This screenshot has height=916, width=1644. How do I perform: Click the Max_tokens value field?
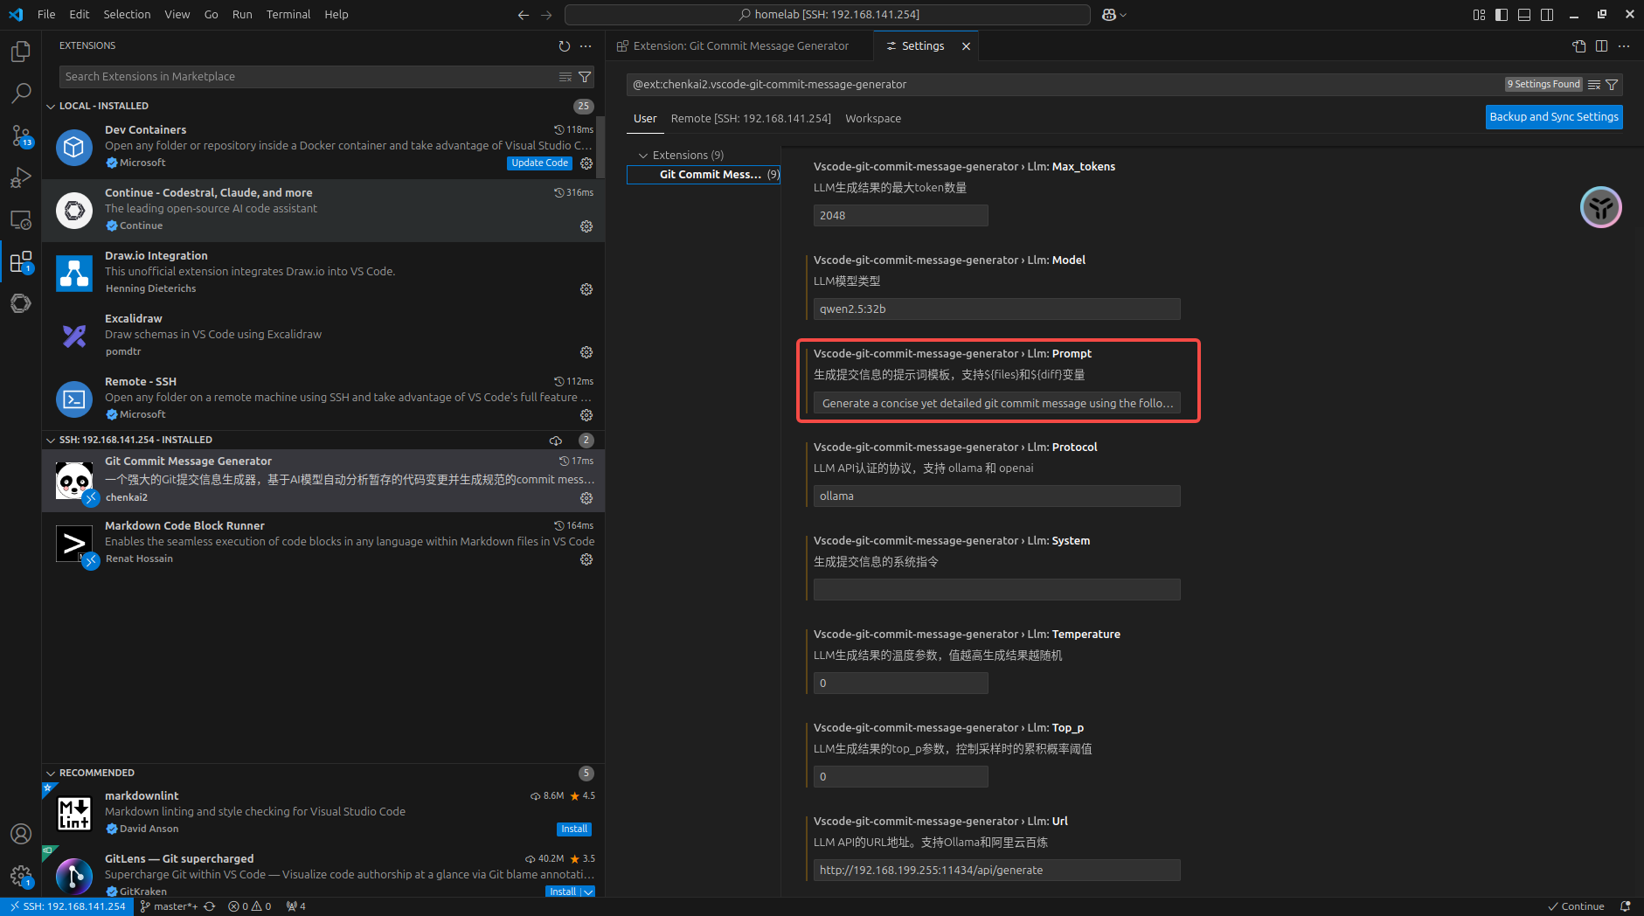click(x=900, y=216)
